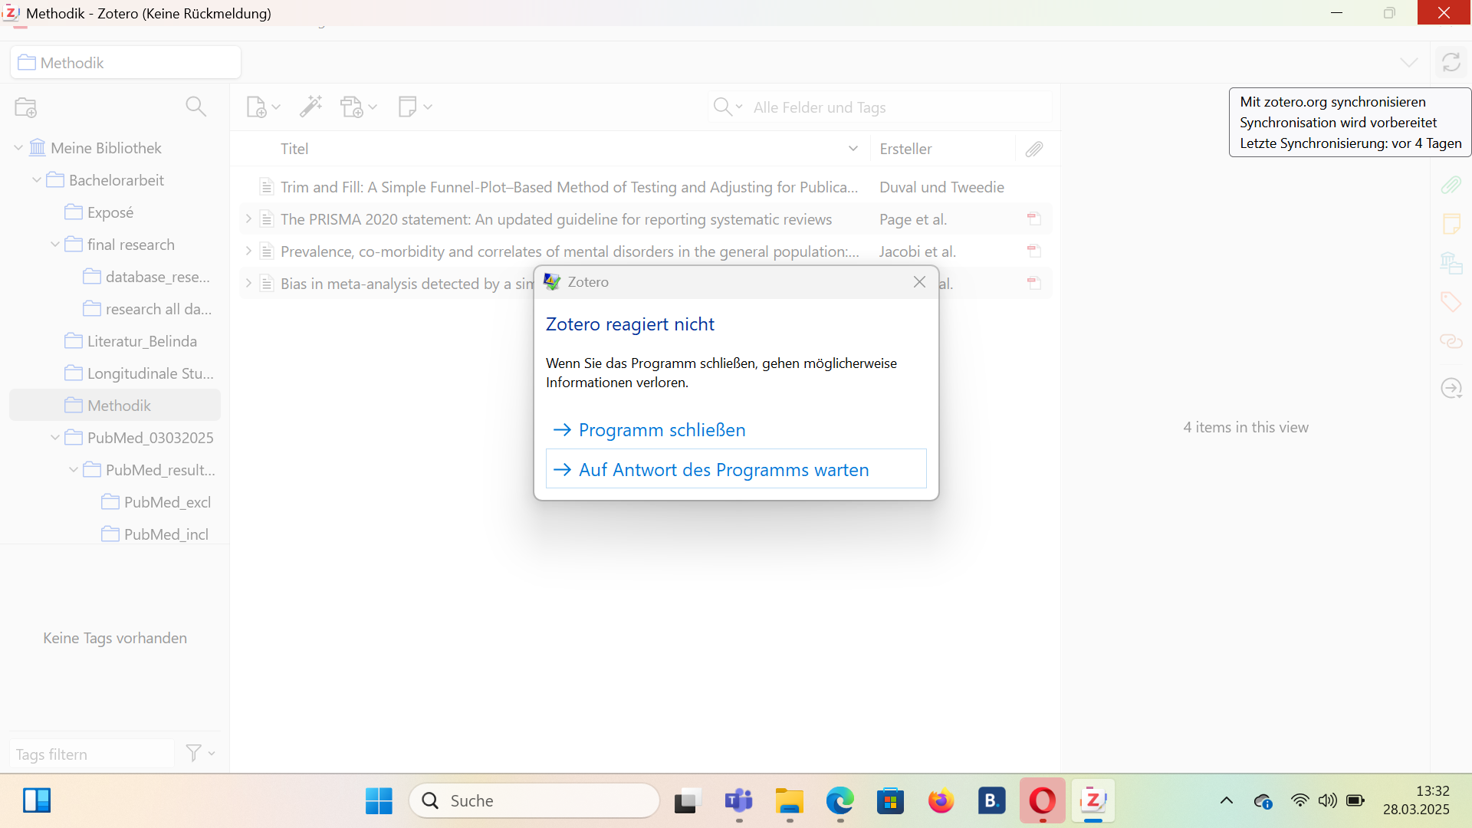
Task: Click the sync with zotero.org icon
Action: [x=1451, y=62]
